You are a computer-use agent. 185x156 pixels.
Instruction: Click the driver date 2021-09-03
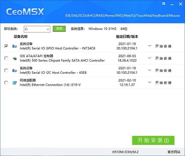click(127, 56)
